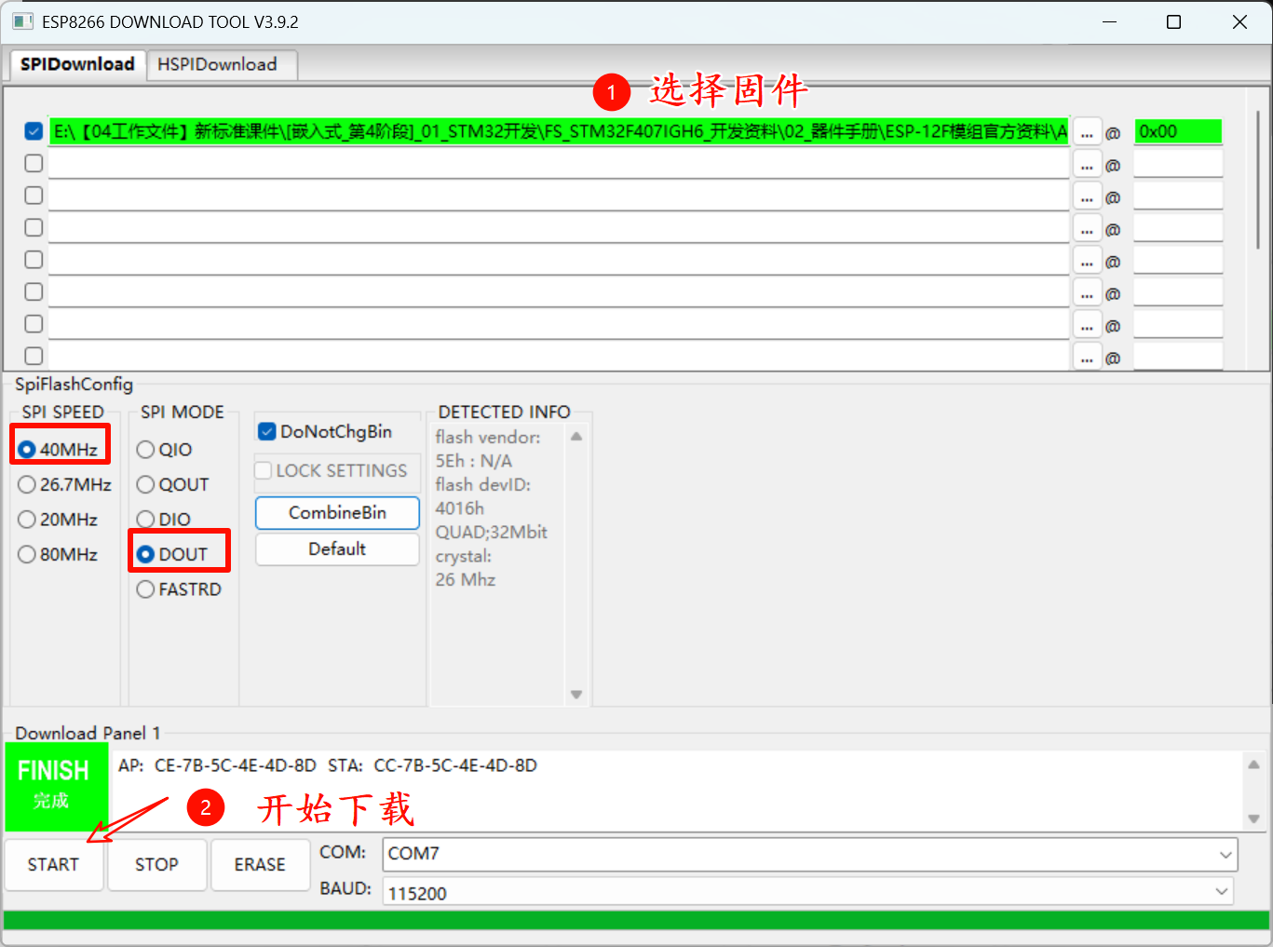Viewport: 1273px width, 947px height.
Task: Click the Default button
Action: (x=337, y=549)
